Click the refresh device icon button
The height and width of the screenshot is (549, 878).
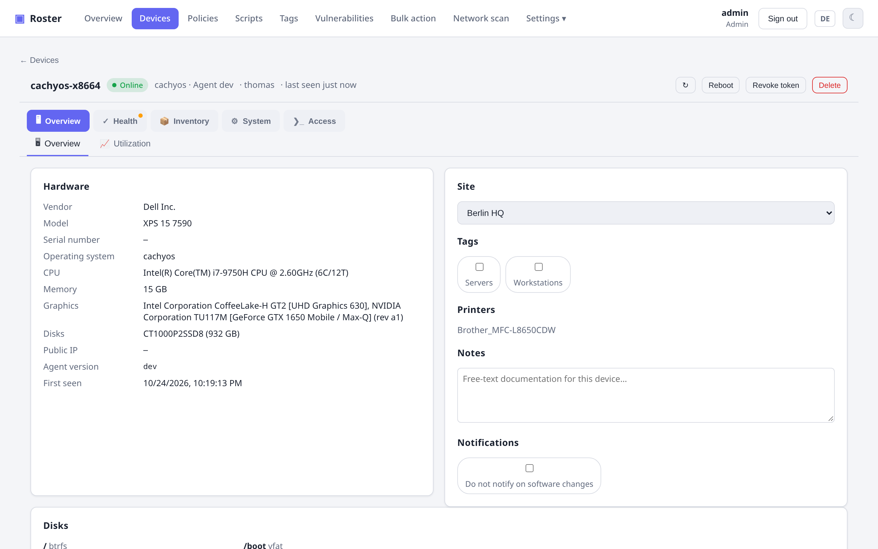685,85
